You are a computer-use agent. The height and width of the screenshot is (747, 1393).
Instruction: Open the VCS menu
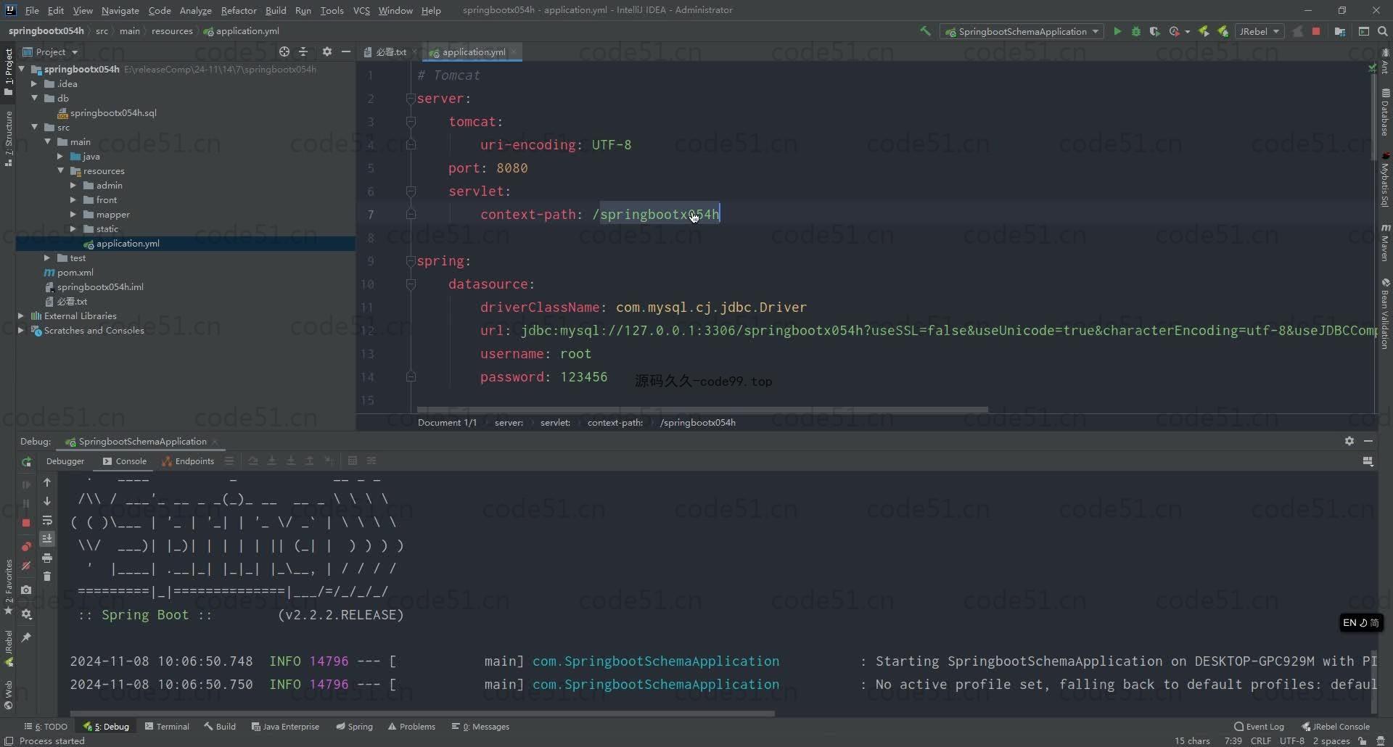(x=361, y=10)
